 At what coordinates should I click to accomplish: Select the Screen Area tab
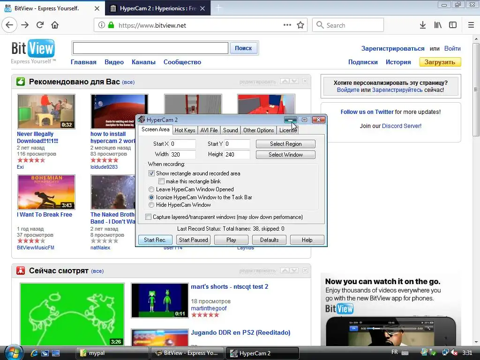(x=155, y=129)
